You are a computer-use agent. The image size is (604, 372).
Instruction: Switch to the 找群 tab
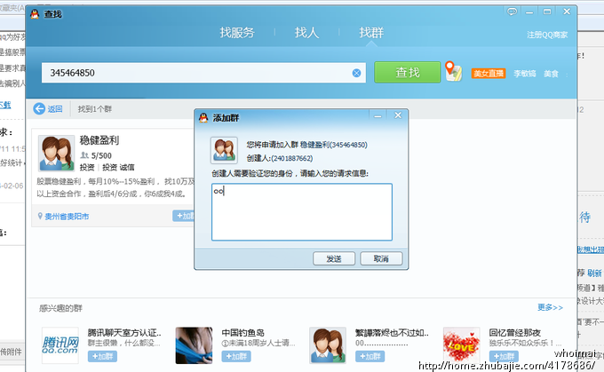coord(371,33)
